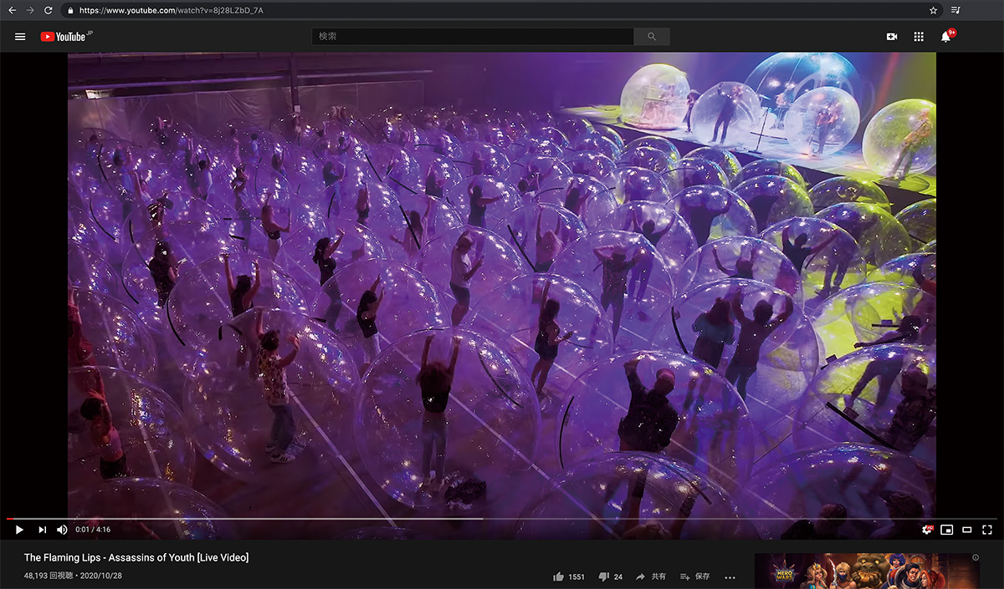
Task: Switch to theater mode
Action: coord(967,530)
